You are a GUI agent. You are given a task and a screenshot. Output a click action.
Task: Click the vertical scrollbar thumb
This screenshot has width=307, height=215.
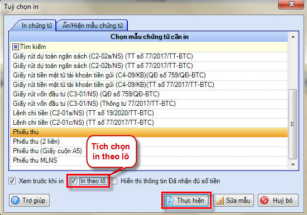[x=293, y=124]
